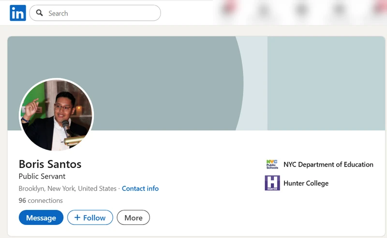Open NYC Department of Education text link

click(x=328, y=165)
